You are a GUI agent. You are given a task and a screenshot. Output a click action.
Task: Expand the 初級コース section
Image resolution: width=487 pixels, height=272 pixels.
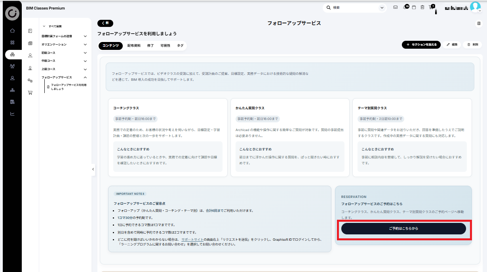(x=85, y=53)
